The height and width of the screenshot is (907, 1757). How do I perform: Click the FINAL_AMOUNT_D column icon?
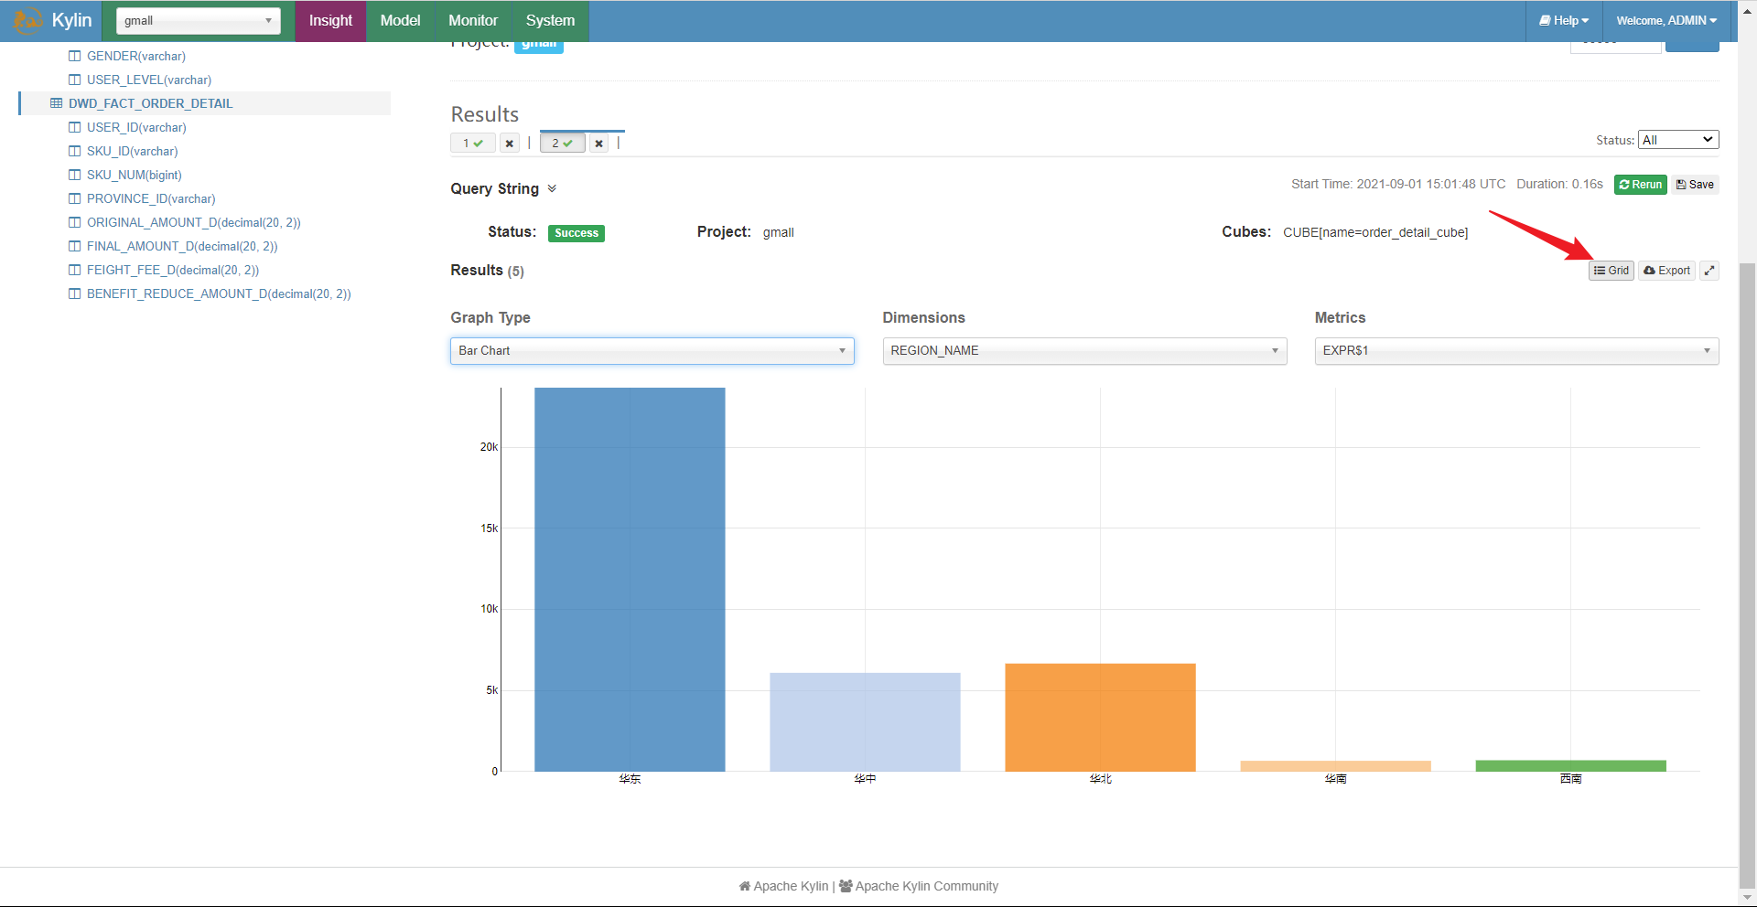75,246
